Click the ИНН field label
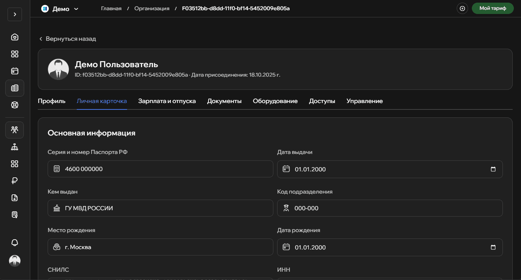This screenshot has height=280, width=521. click(x=284, y=270)
